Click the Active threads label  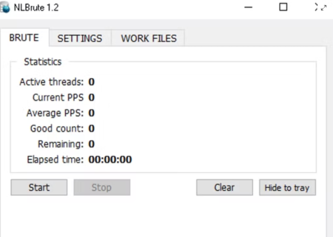[52, 82]
